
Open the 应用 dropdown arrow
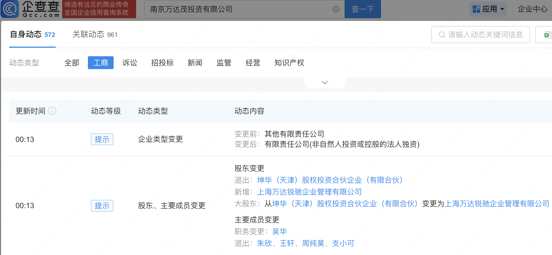tap(502, 9)
